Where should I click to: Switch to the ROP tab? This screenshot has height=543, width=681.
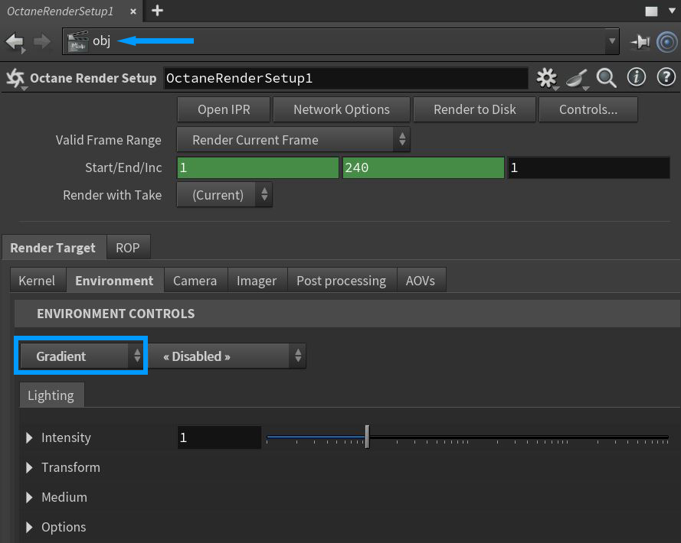pos(128,248)
